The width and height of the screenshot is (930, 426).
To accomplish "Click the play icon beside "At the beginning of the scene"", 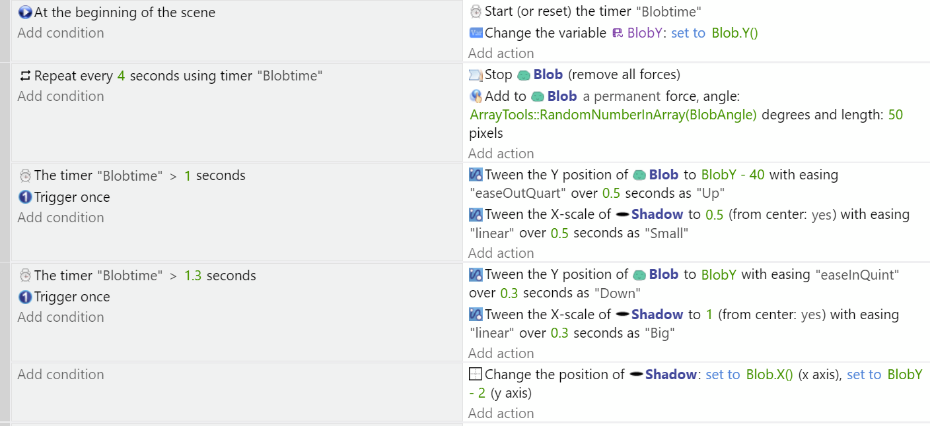I will pyautogui.click(x=25, y=13).
